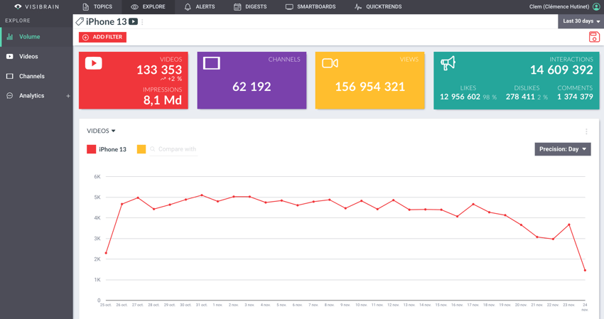
Task: Click the Interactions megaphone icon
Action: coord(448,63)
